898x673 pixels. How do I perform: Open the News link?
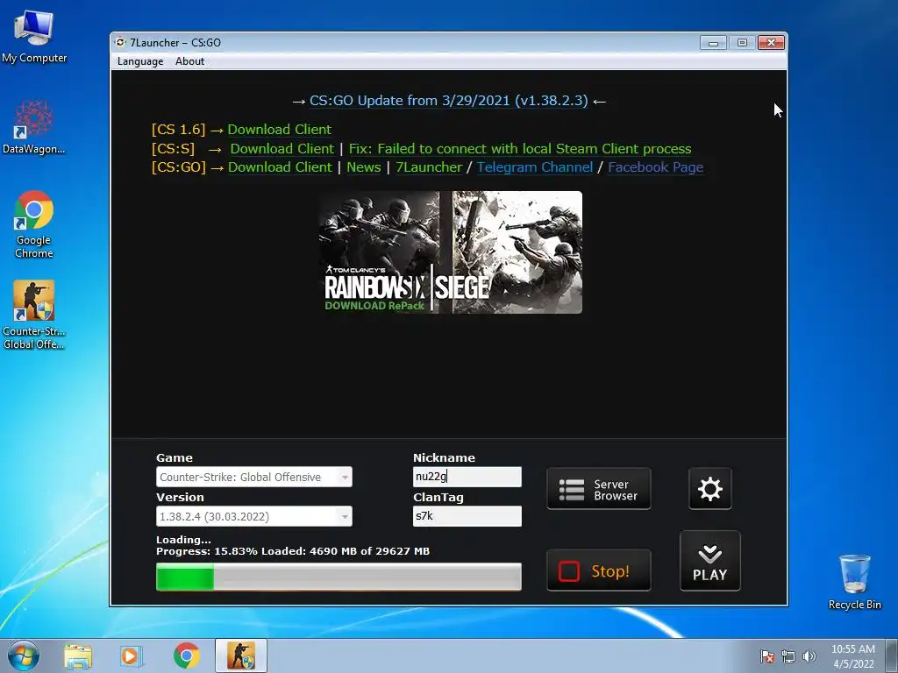pyautogui.click(x=363, y=167)
